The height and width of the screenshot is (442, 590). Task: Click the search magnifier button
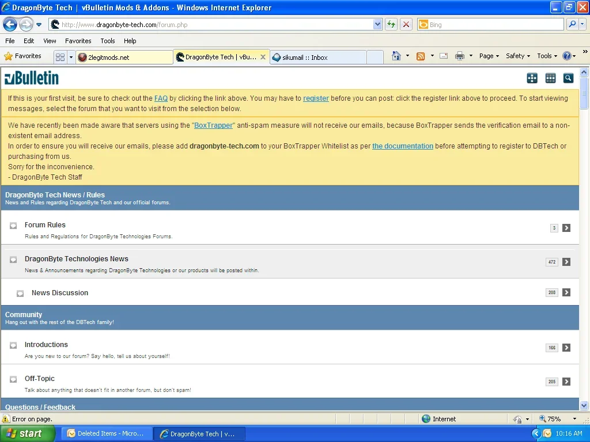[572, 24]
